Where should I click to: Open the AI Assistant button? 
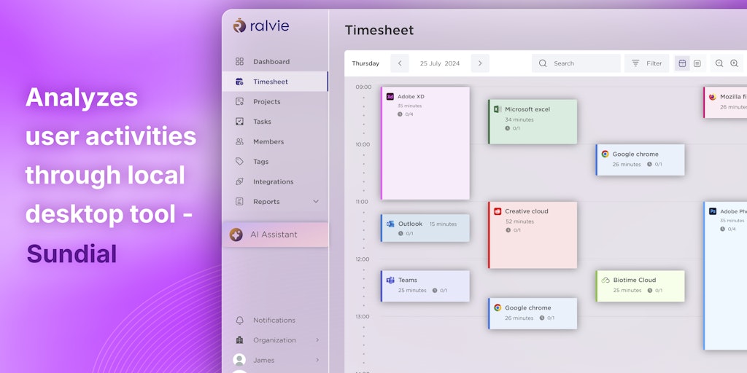pos(275,235)
